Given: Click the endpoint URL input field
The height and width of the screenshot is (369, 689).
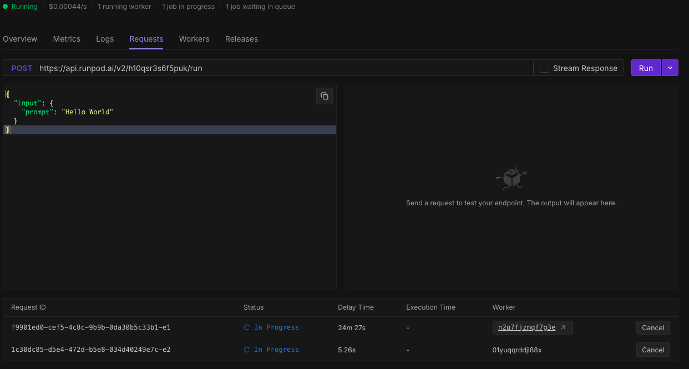Looking at the screenshot, I should tap(277, 68).
